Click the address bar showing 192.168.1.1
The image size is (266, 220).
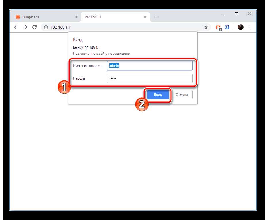point(126,27)
